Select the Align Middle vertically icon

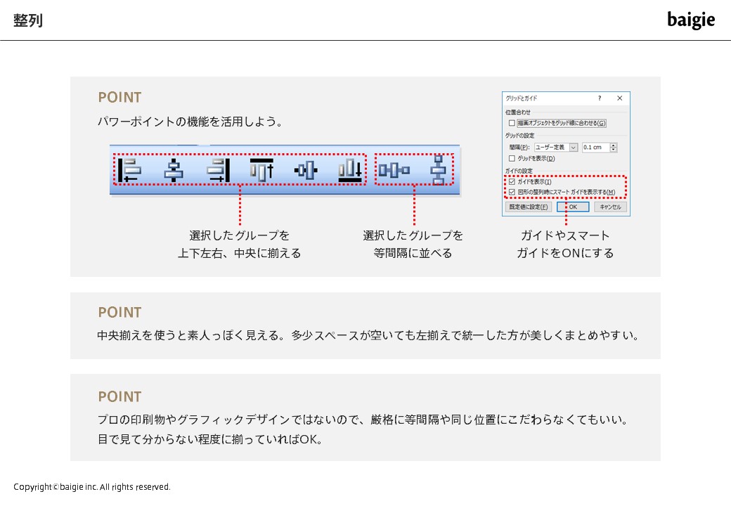[x=306, y=170]
